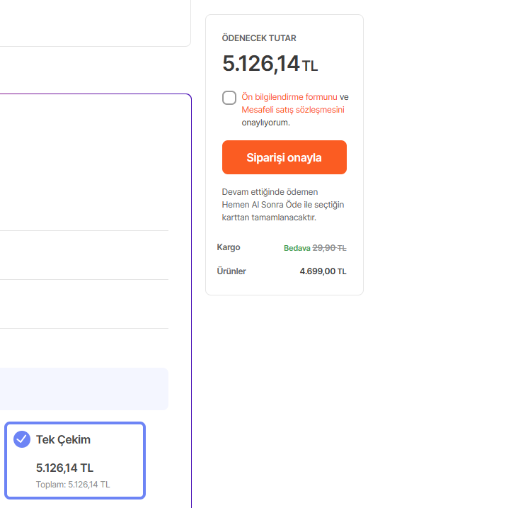The image size is (506, 508).
Task: Click the Ürünler row label
Action: click(231, 271)
